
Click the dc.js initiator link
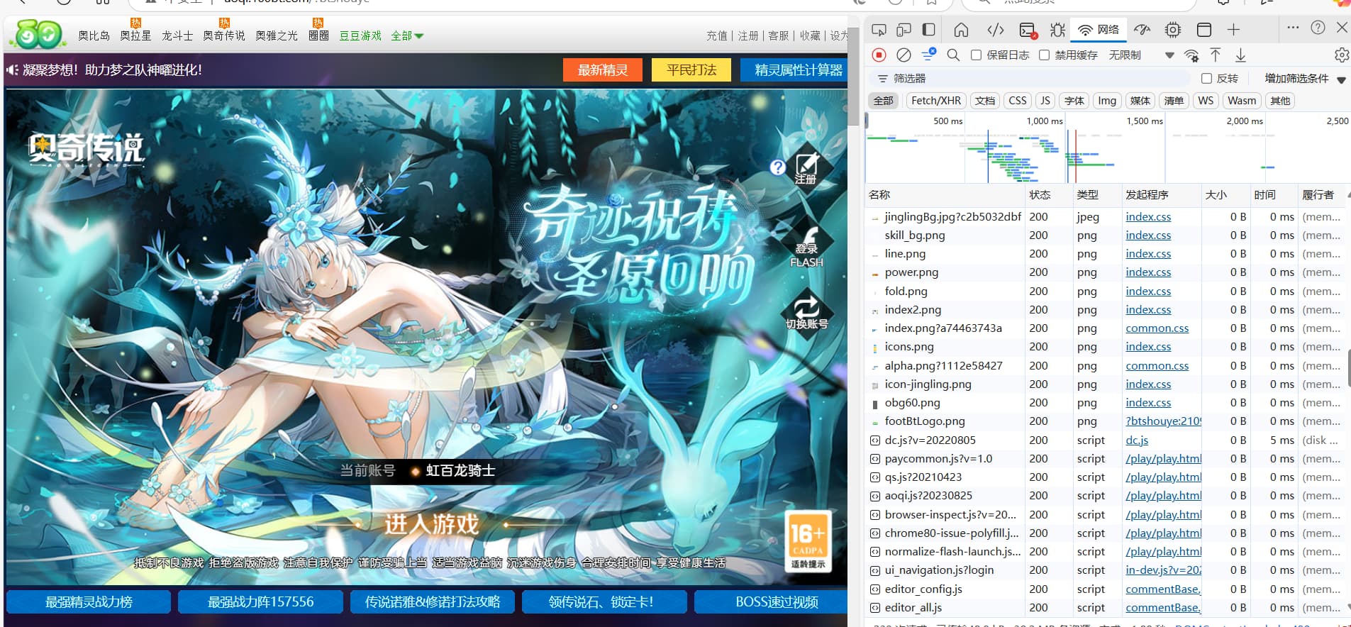[1137, 440]
